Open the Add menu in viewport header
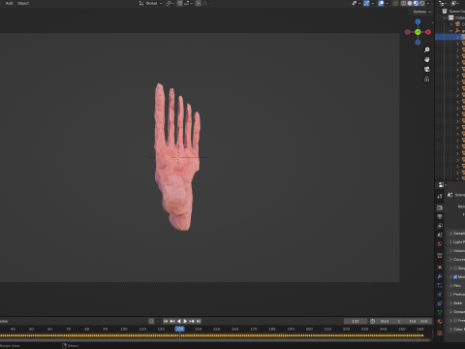Viewport: 465px width, 349px height. [9, 3]
